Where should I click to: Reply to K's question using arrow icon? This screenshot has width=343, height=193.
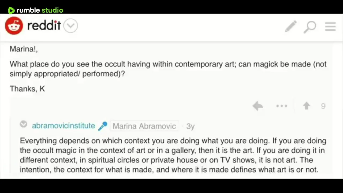pyautogui.click(x=258, y=106)
